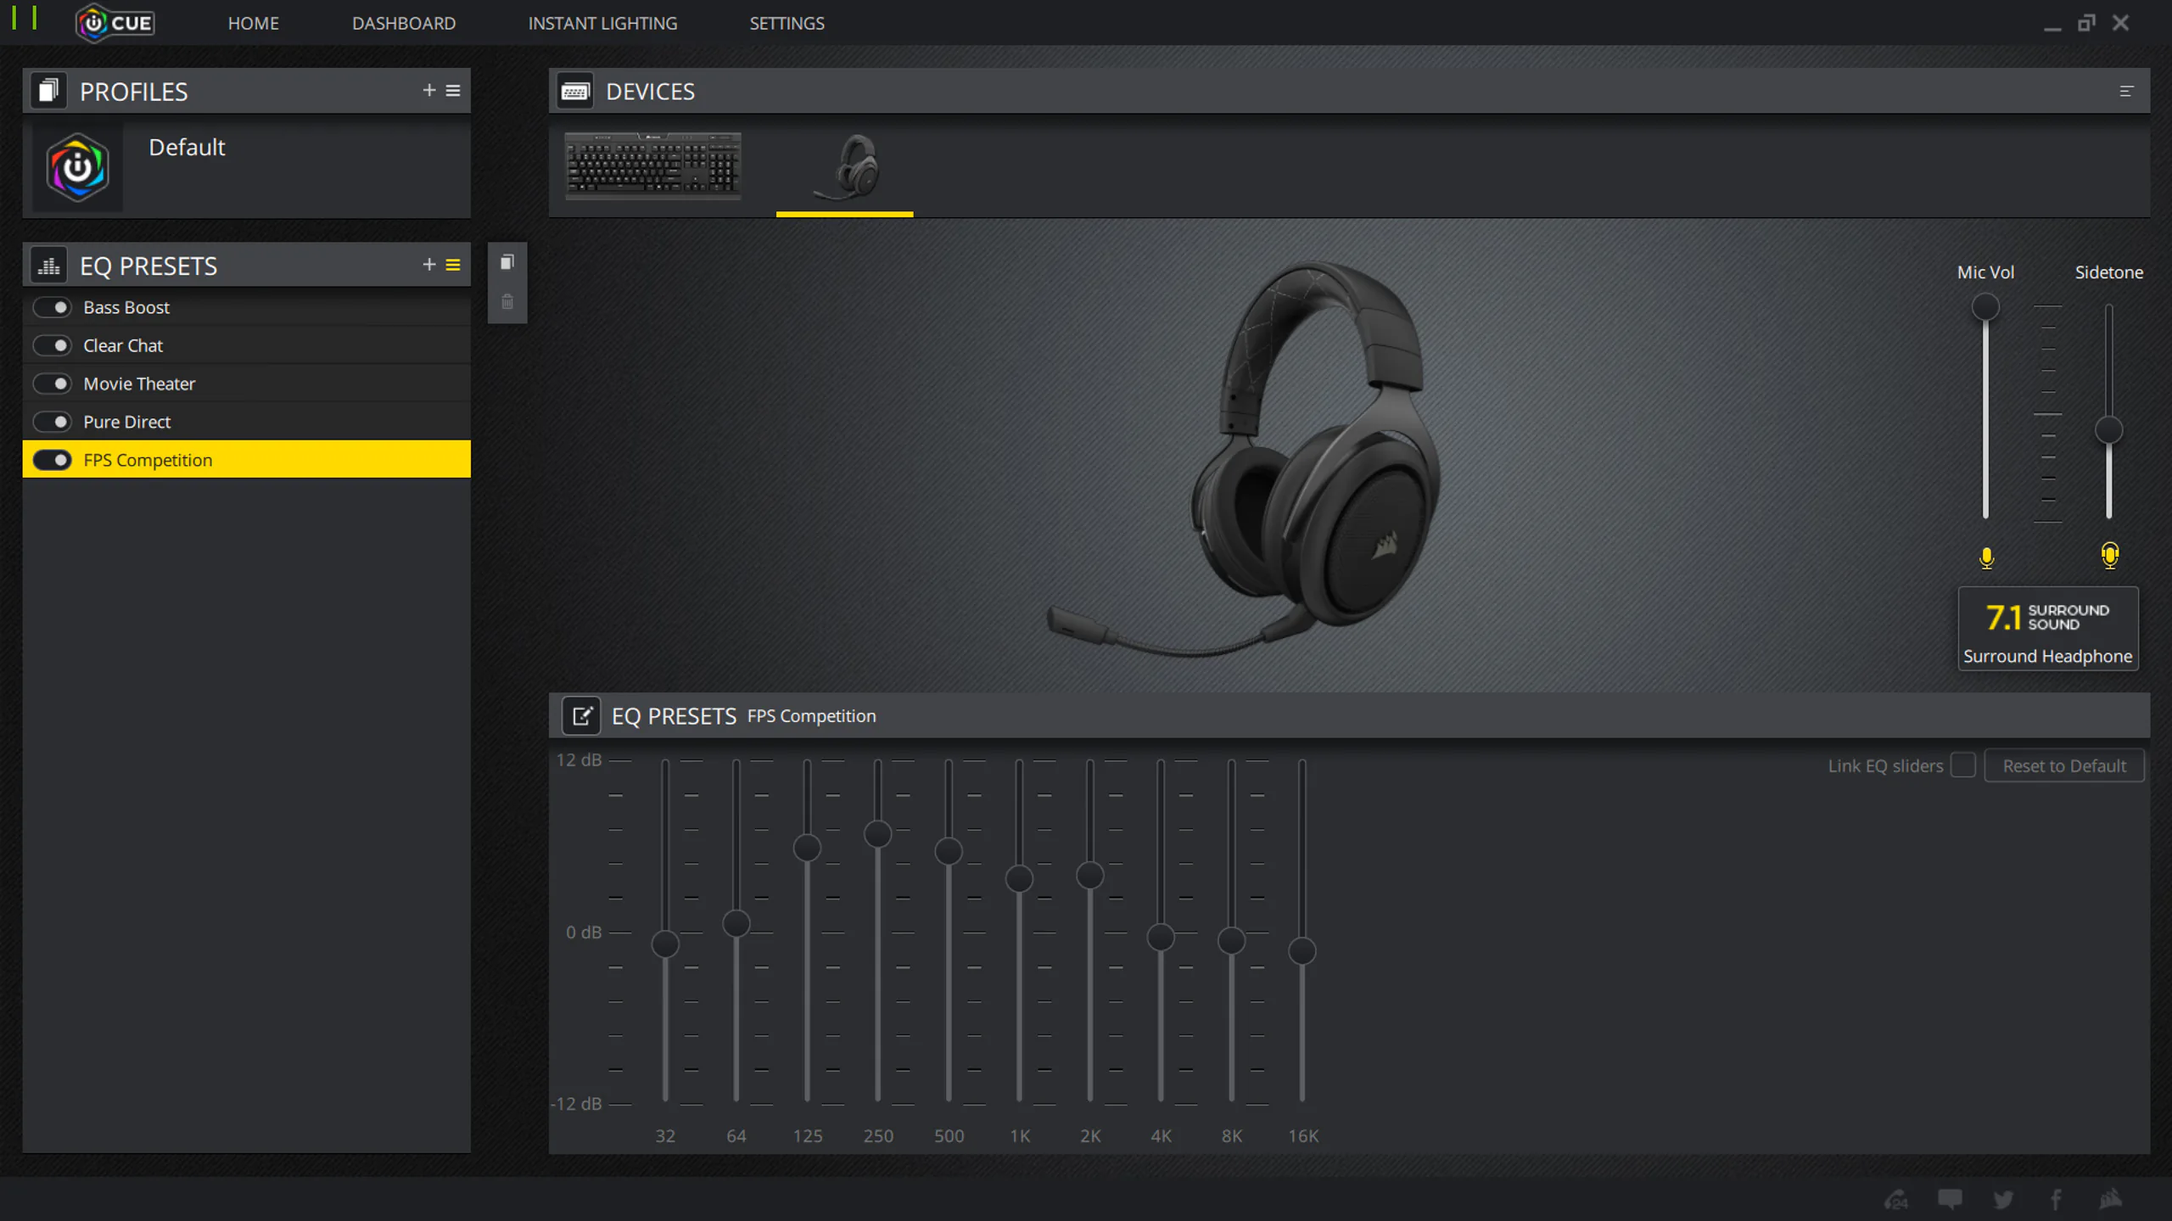
Task: Click the EQ Presets edit icon
Action: pos(581,715)
